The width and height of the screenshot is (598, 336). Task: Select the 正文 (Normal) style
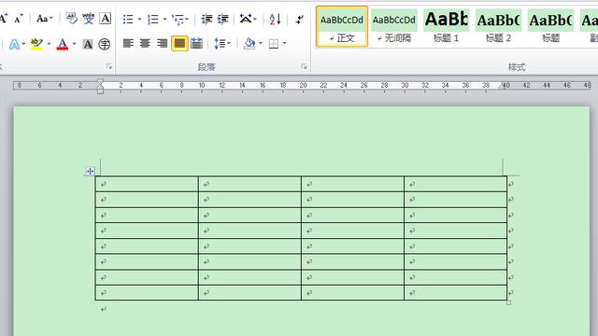[x=342, y=26]
